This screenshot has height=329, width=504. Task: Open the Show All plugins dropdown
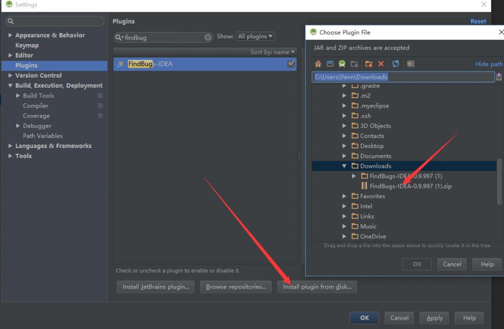pyautogui.click(x=255, y=36)
